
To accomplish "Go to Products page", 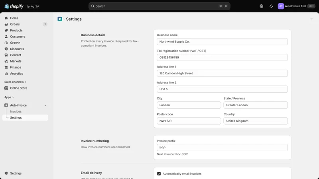I will click(x=16, y=30).
